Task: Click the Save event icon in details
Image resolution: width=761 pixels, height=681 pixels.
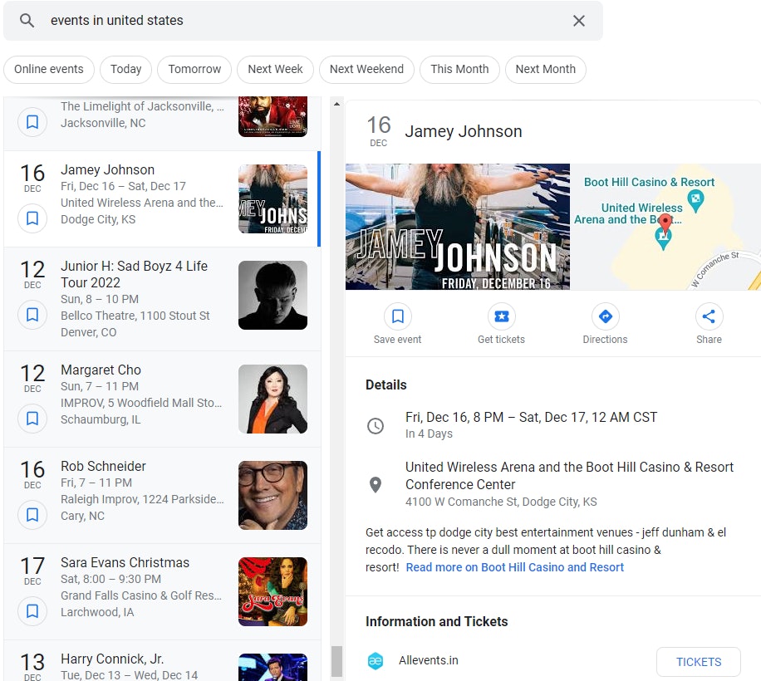Action: coord(397,316)
